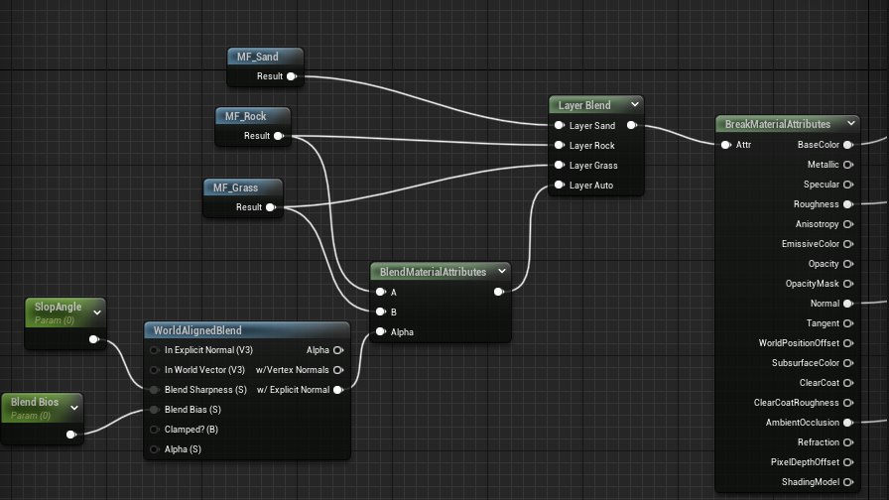
Task: Click the SlopAngle parameter output pin
Action: pyautogui.click(x=93, y=339)
